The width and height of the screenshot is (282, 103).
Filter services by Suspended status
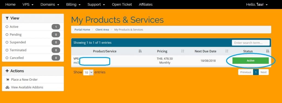(33, 42)
